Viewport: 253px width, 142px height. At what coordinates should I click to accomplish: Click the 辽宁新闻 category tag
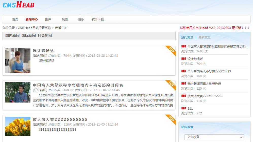pyautogui.click(x=40, y=90)
